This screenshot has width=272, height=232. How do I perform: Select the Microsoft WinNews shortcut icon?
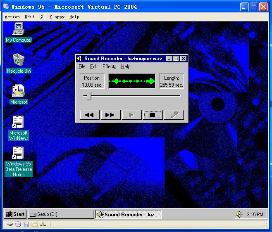pyautogui.click(x=19, y=128)
